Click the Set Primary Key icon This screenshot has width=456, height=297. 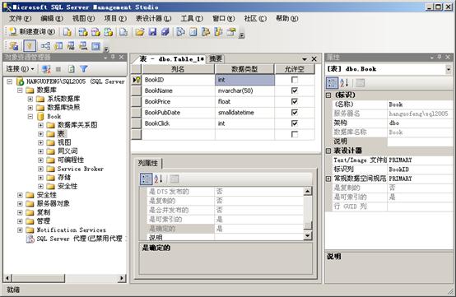pos(30,46)
